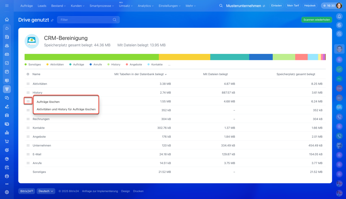Toggle the Angebote legend entry
Viewport: 346px width, 199px height.
coord(134,65)
